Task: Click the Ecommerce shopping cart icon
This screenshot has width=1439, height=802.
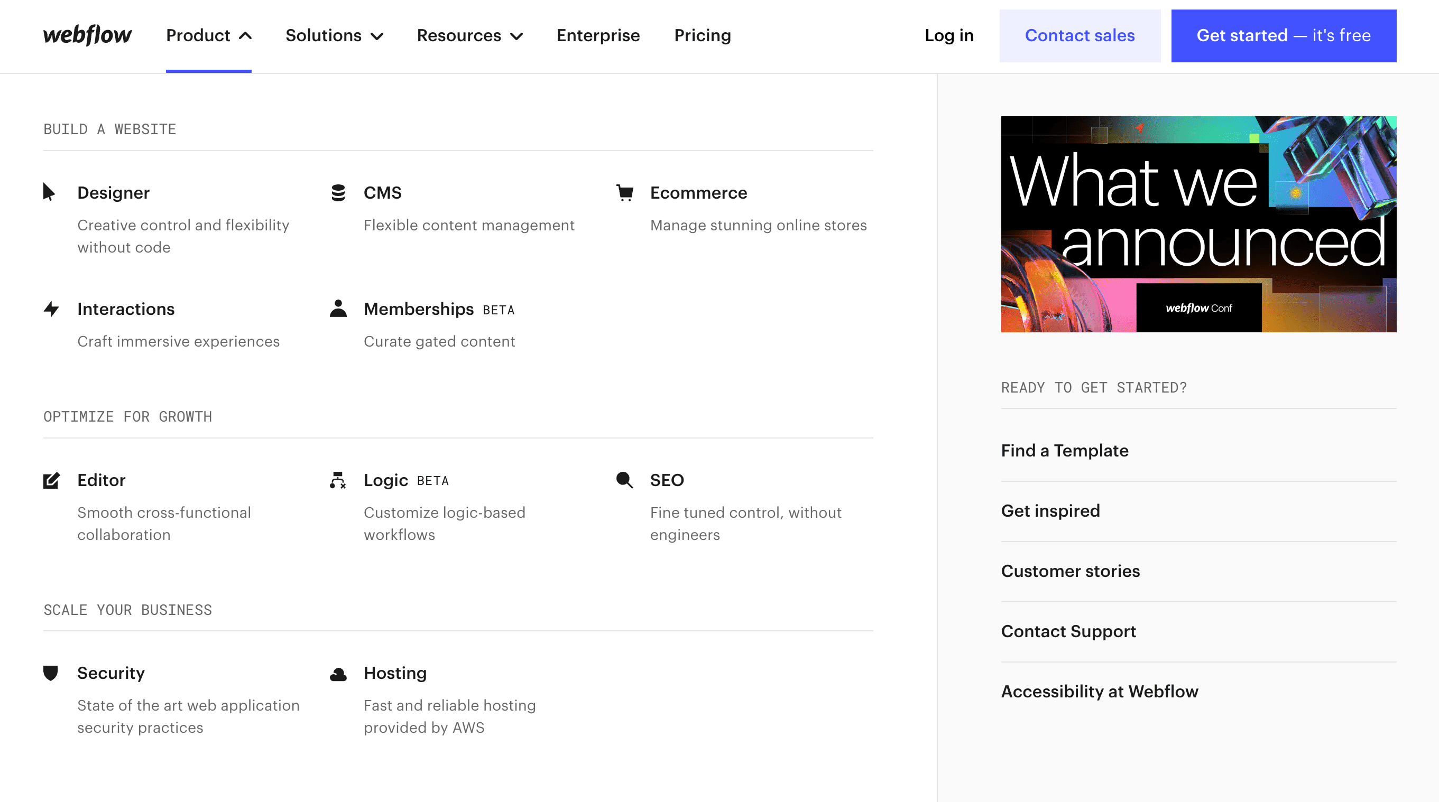Action: [624, 192]
